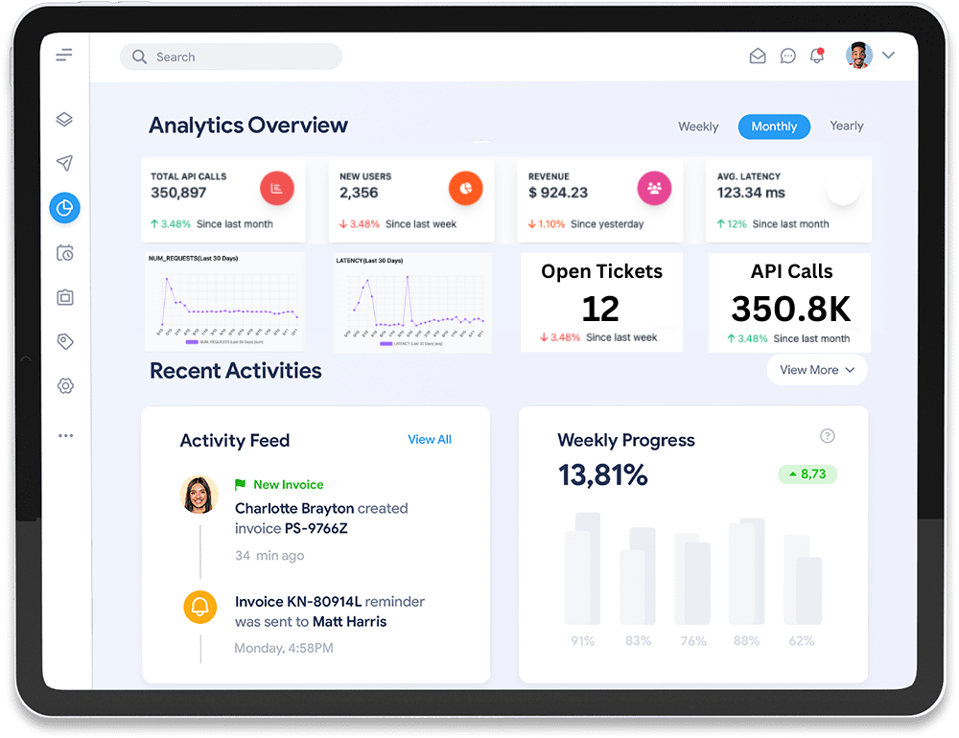Screen dimensions: 959x738
Task: Check the notification bell icon
Action: pyautogui.click(x=816, y=56)
